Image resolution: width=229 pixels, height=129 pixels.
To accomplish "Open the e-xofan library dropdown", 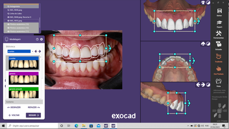I will [x=33, y=51].
